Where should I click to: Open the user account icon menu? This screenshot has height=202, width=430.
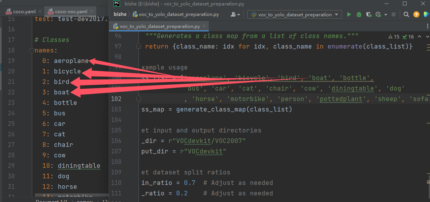pos(233,14)
